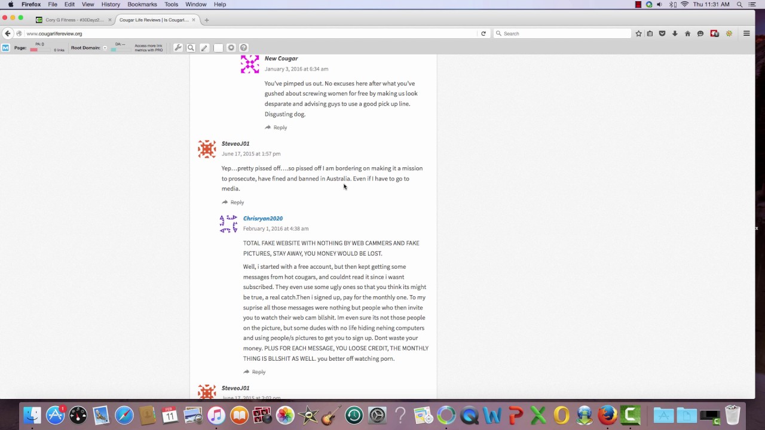Open Photos from the Dock
765x430 pixels.
pyautogui.click(x=285, y=415)
